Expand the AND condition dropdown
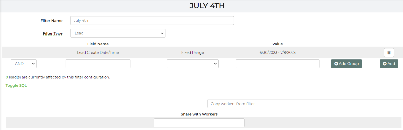Image resolution: width=403 pixels, height=130 pixels. (x=24, y=64)
